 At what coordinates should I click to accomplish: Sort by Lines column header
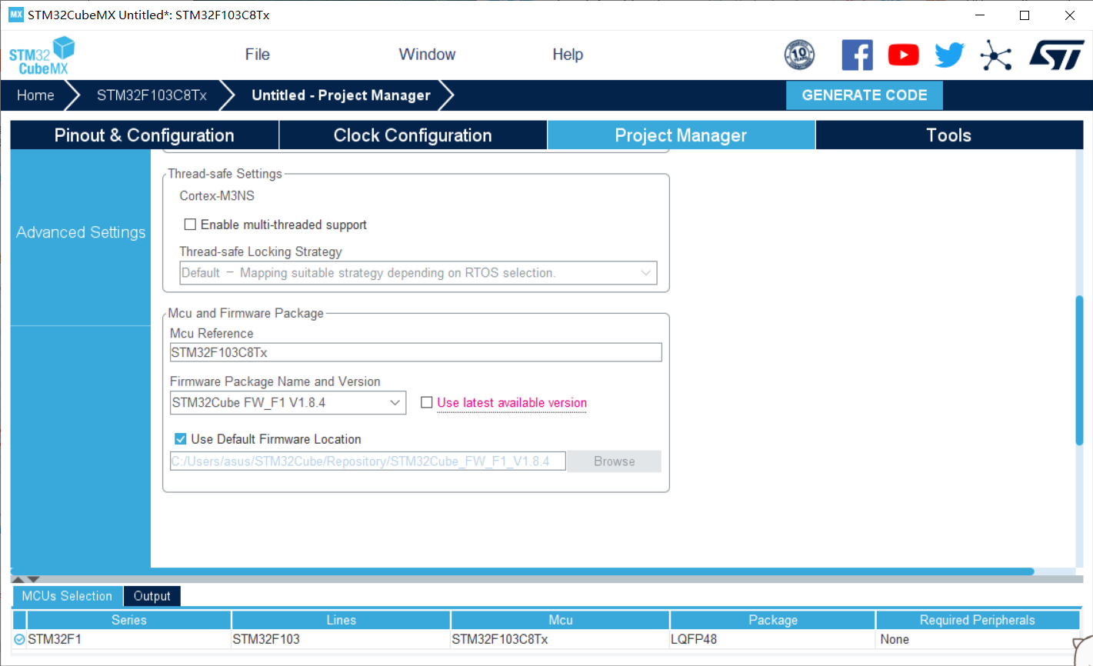(341, 620)
